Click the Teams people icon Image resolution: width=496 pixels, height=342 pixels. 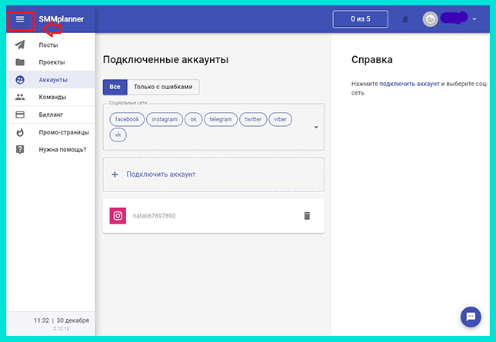20,97
